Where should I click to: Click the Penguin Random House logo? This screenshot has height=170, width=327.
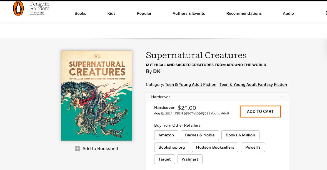(x=31, y=8)
